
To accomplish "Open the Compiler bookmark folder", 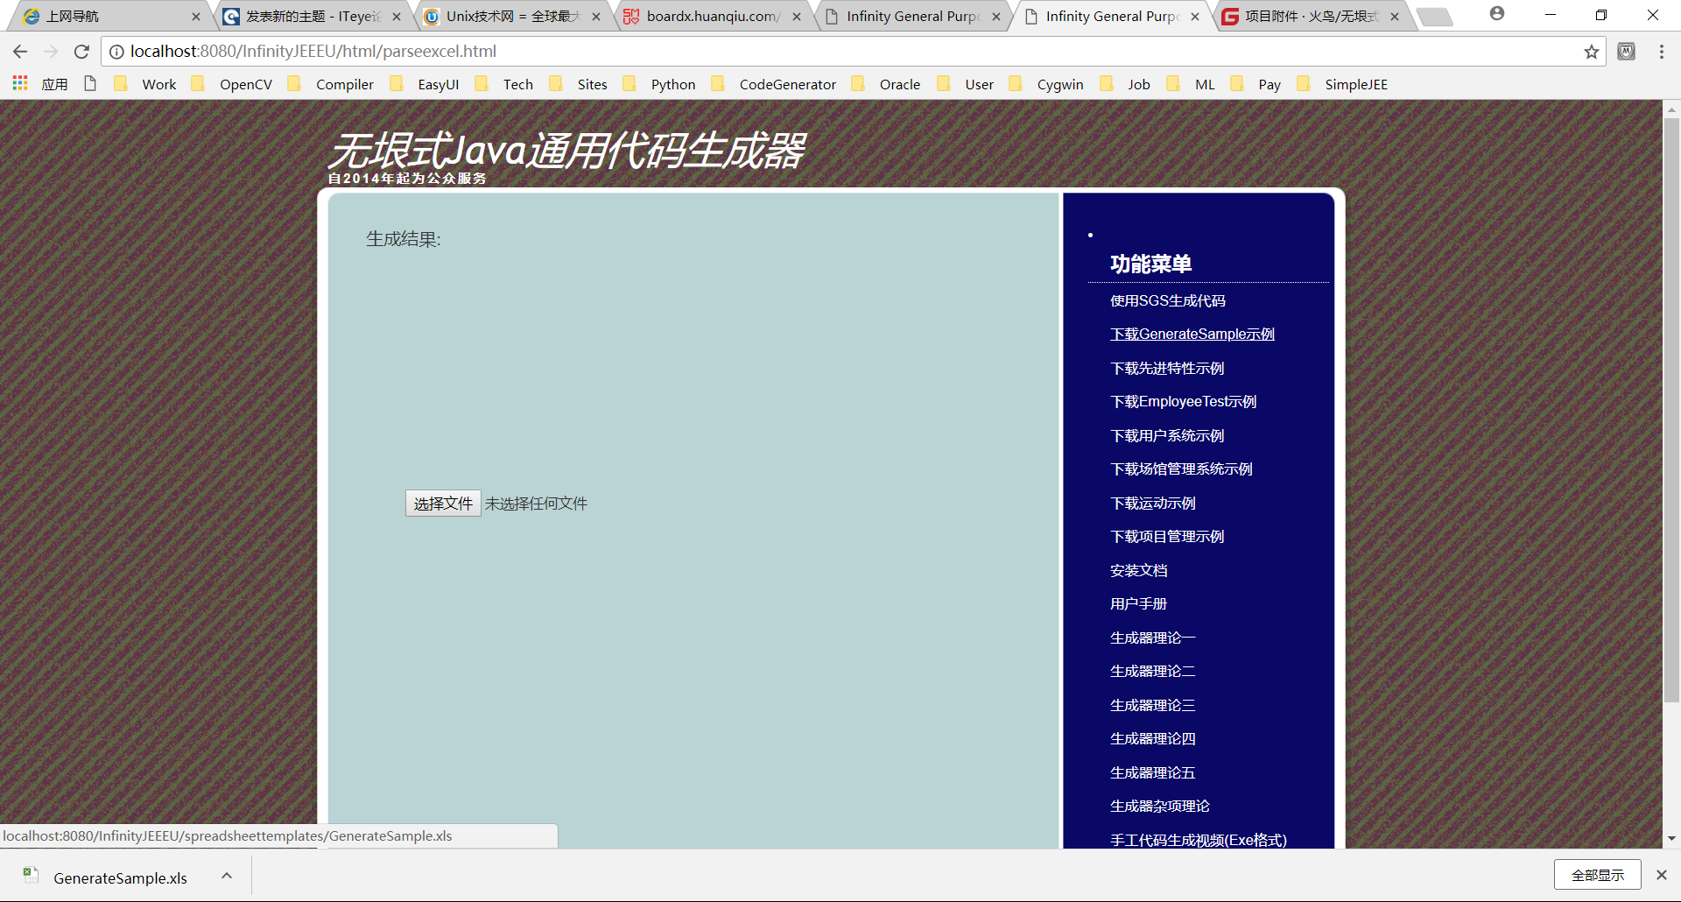I will point(331,84).
